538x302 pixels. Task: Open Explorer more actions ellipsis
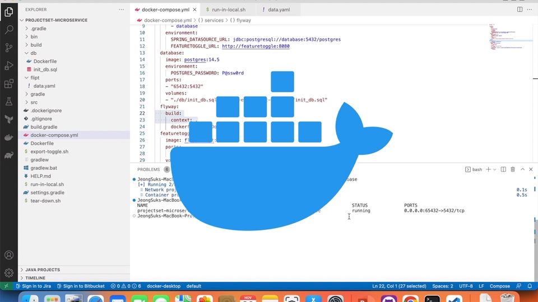point(122,10)
